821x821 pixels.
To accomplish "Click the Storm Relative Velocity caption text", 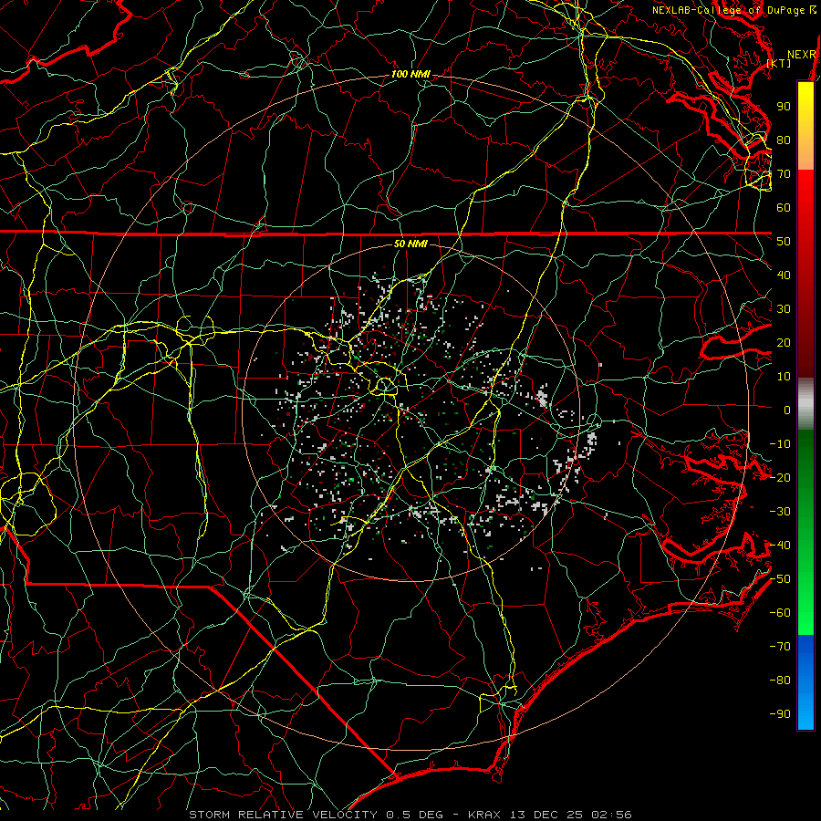I will coord(410,815).
